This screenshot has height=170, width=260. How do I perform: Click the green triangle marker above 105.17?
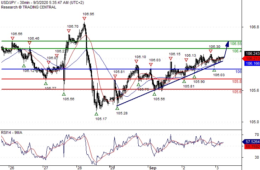point(96,114)
